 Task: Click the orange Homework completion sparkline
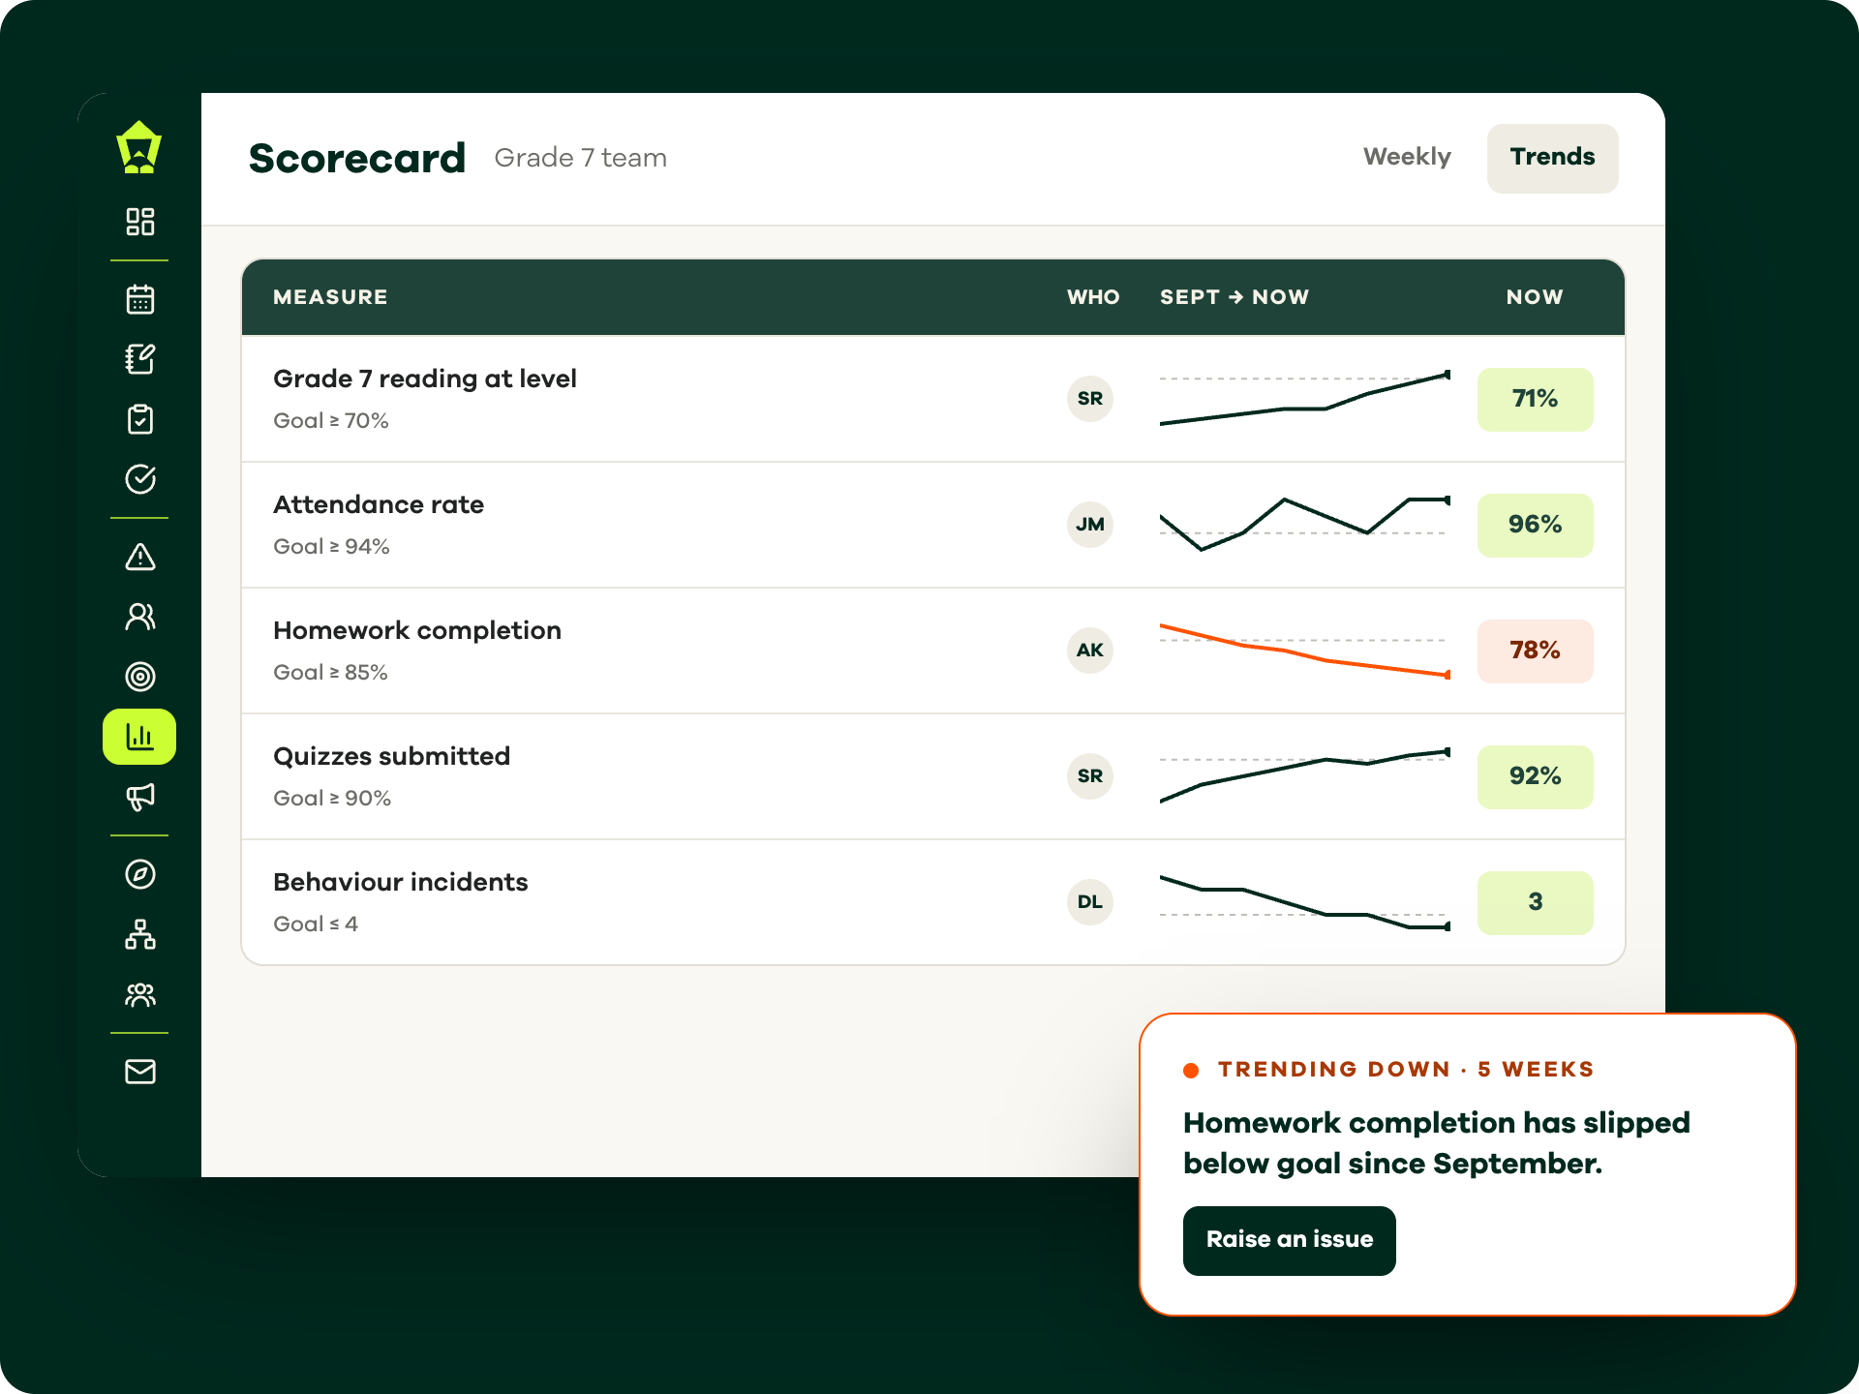coord(1304,651)
